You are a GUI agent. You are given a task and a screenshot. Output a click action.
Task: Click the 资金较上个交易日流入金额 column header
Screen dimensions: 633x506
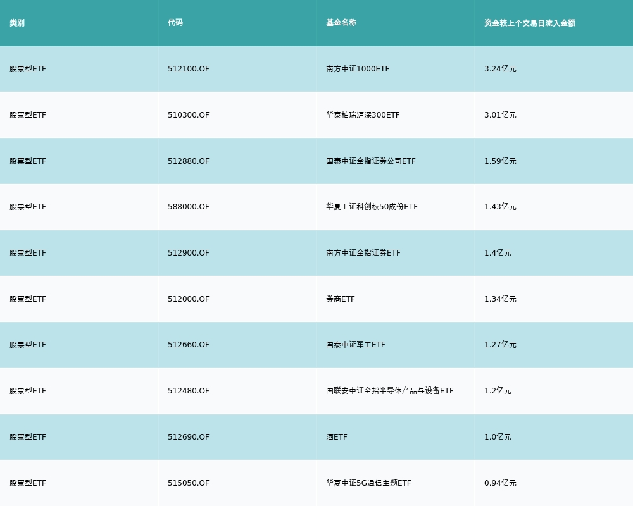pyautogui.click(x=530, y=23)
